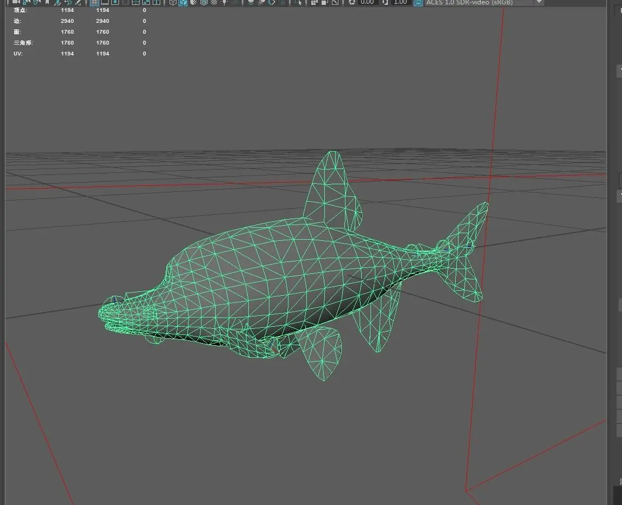
Task: Click the Grease Pencil icon
Action: [x=78, y=2]
